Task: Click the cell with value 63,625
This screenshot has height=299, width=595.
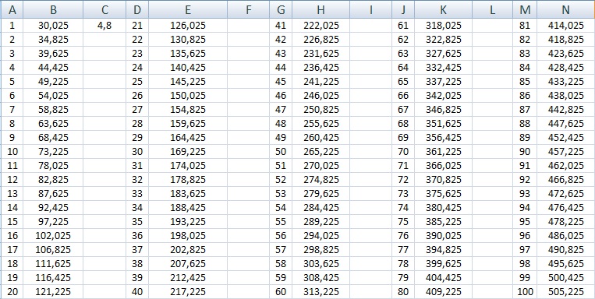Action: (x=53, y=124)
